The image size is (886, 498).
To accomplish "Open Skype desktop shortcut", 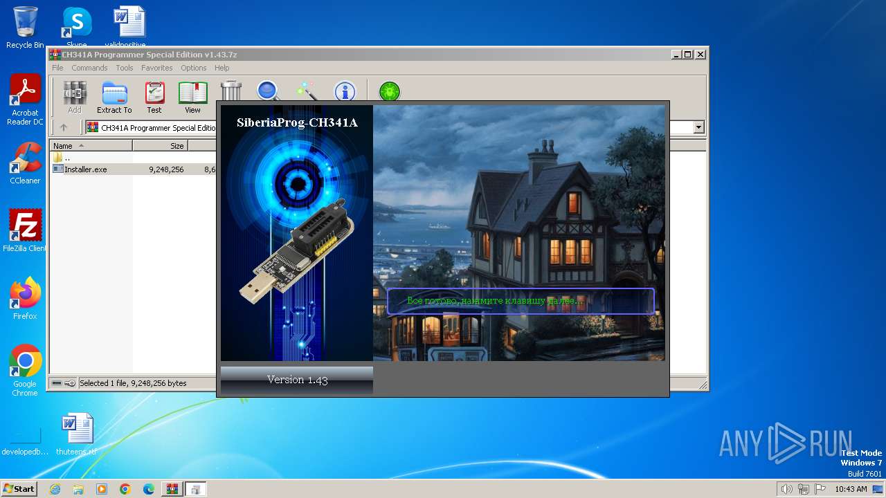I will coord(76,28).
